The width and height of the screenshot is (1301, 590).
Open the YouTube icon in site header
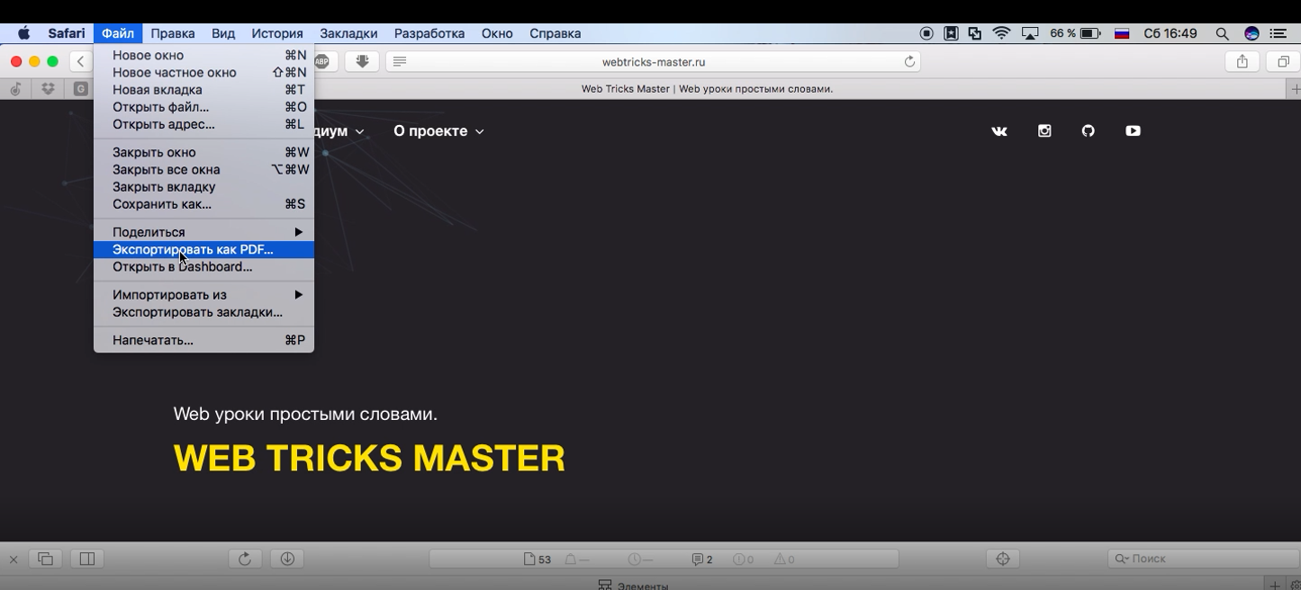coord(1133,131)
